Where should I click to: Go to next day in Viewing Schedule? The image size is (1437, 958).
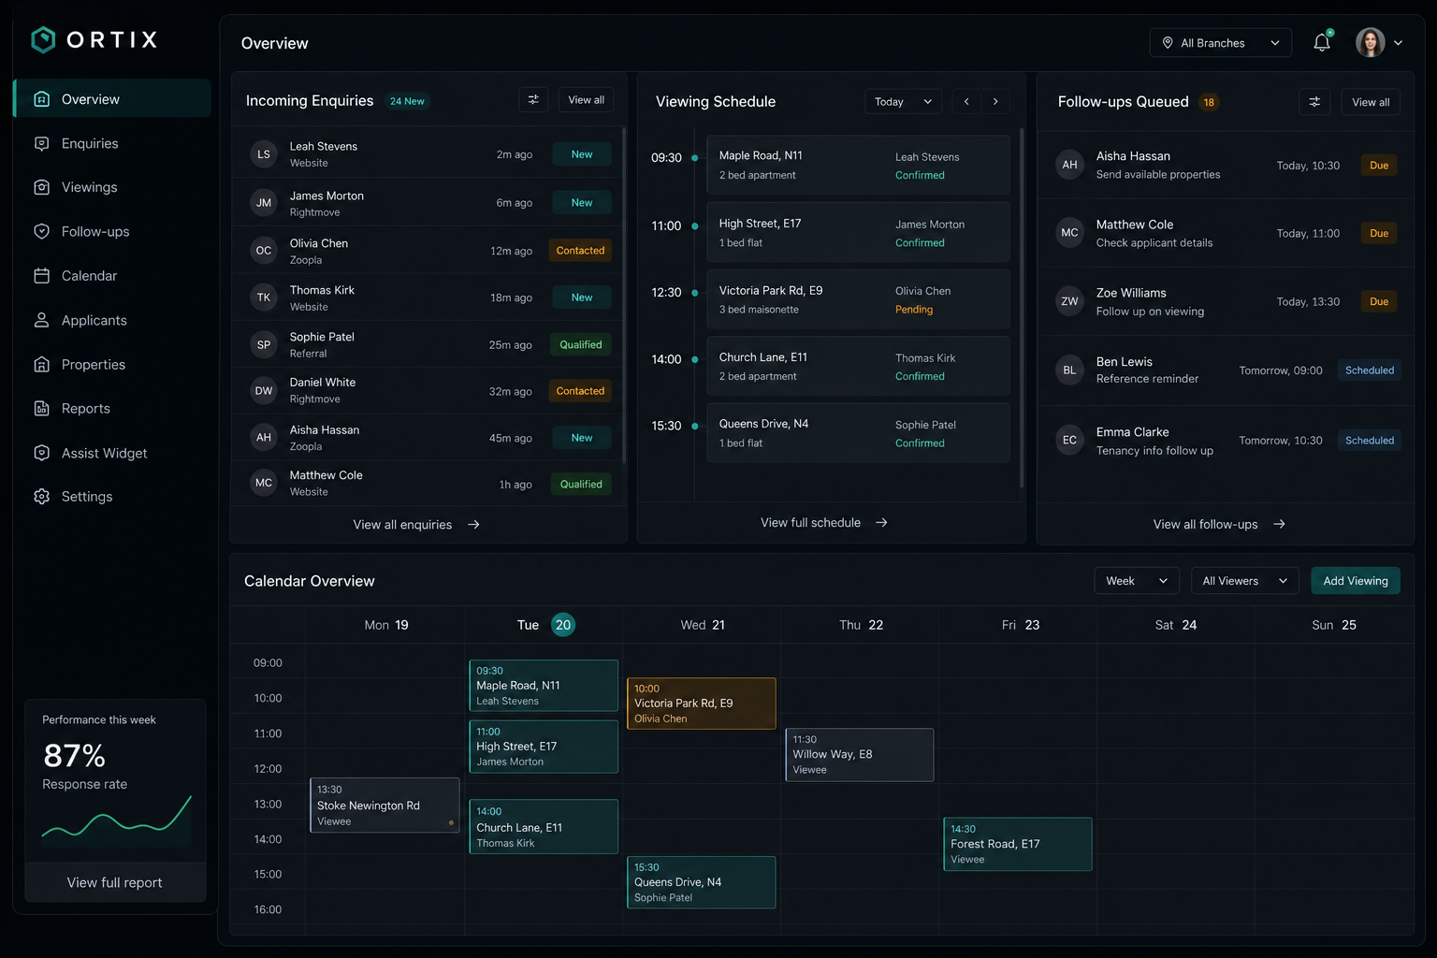coord(995,102)
